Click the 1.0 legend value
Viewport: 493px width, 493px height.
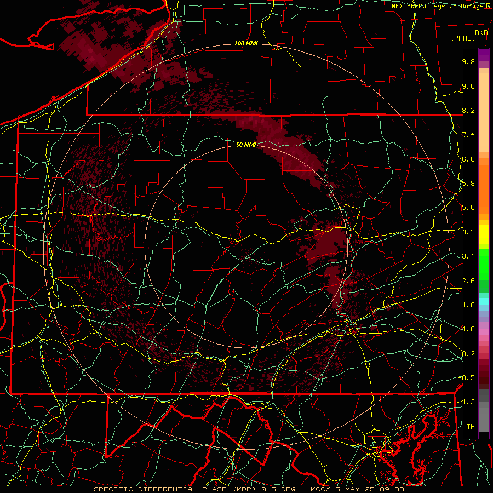(x=468, y=329)
